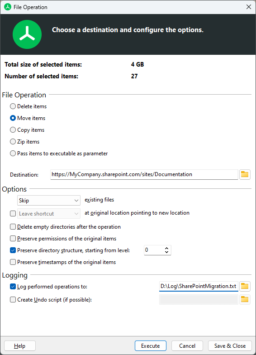Click the Destination URL input field
This screenshot has height=355, width=256.
pyautogui.click(x=144, y=174)
